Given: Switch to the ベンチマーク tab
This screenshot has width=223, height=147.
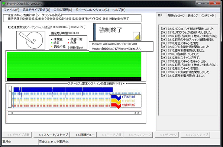Looking at the screenshot, I should tap(207, 16).
